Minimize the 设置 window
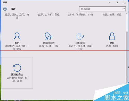 point(110,3)
